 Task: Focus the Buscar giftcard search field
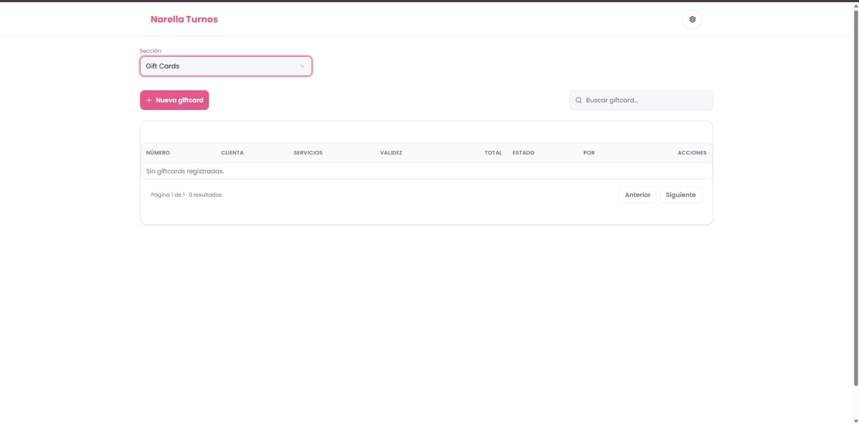point(641,100)
